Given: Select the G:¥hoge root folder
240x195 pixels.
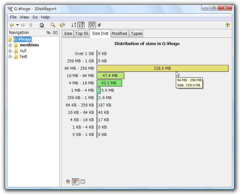Looking at the screenshot, I should tap(22, 39).
